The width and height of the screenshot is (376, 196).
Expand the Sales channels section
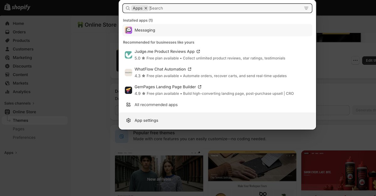(x=19, y=103)
